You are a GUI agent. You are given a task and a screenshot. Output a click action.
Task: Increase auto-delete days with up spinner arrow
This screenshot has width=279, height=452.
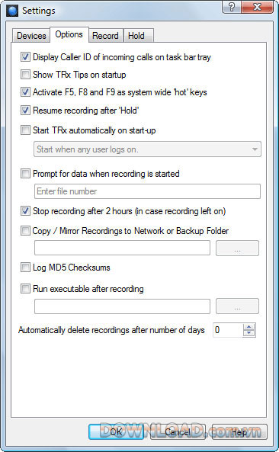[249, 327]
